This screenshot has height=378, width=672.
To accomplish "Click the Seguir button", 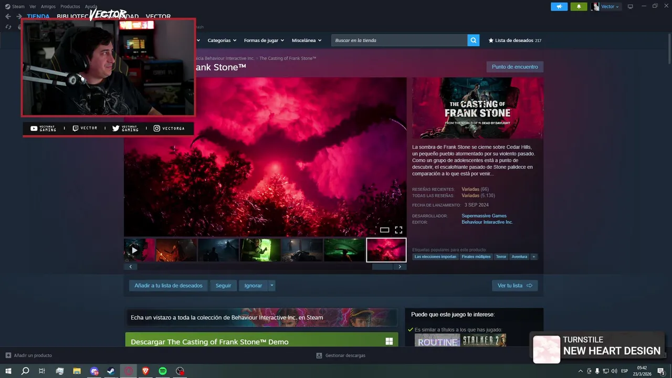I will pos(223,286).
